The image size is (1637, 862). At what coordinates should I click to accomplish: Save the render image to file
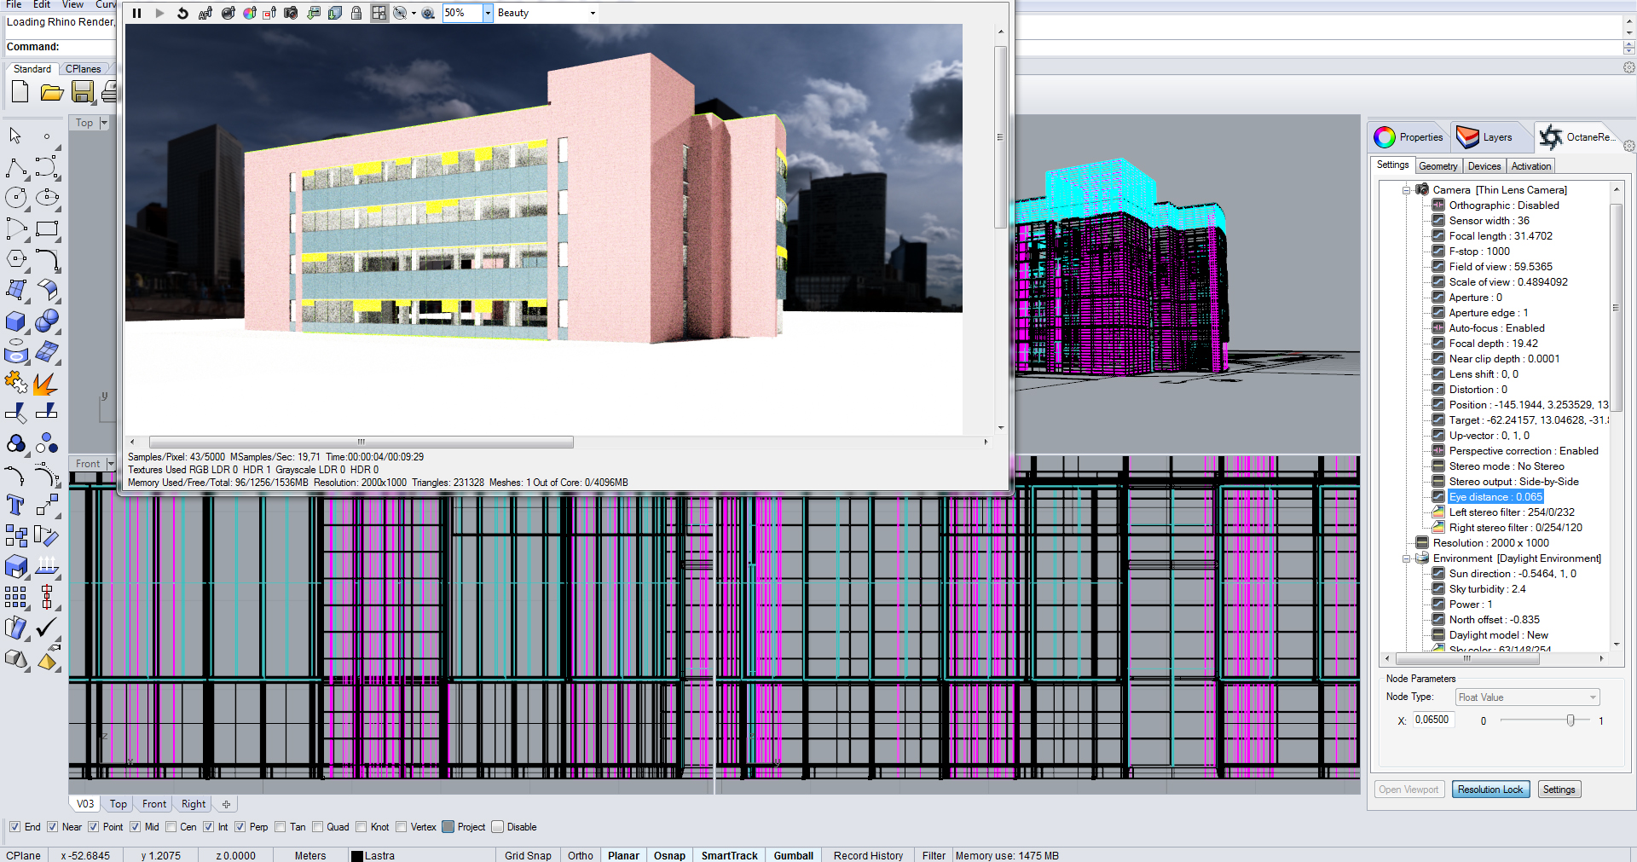313,13
